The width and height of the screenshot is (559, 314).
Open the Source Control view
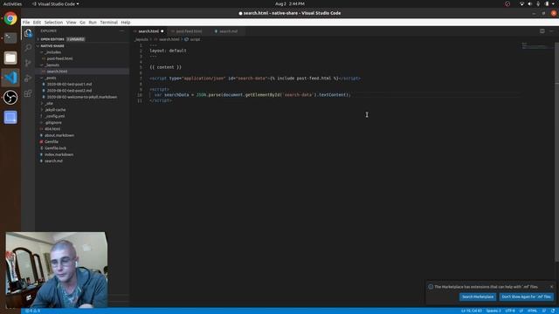coord(28,63)
